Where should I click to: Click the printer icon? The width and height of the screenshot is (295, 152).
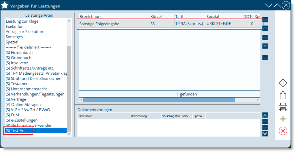(x=283, y=107)
